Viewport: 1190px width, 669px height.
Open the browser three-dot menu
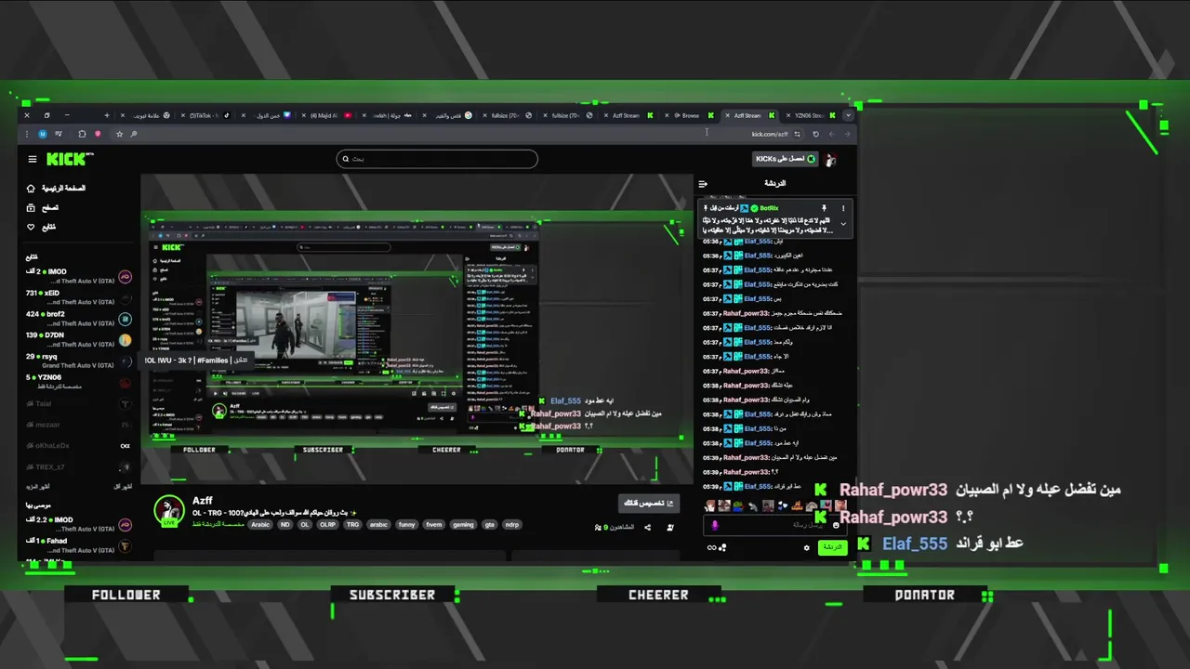[x=27, y=134]
